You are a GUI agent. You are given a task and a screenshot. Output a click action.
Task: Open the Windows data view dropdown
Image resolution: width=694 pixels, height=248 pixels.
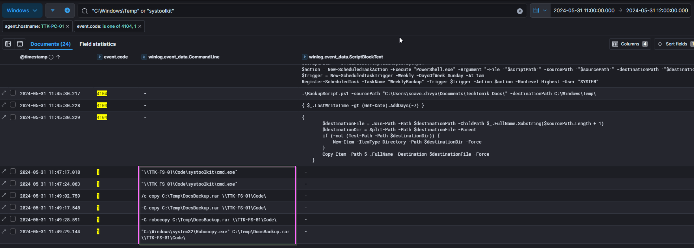coord(22,11)
